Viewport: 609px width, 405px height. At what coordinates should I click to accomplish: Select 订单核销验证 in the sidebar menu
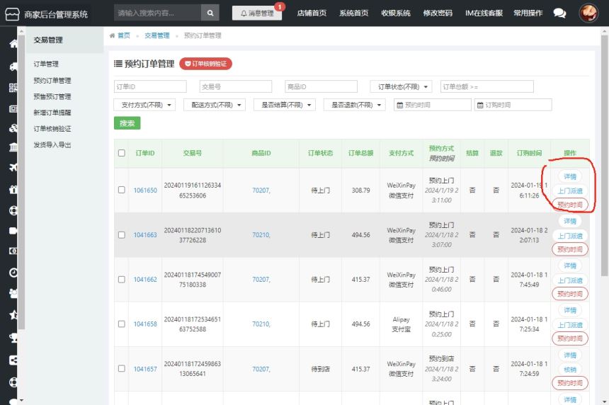pyautogui.click(x=52, y=129)
